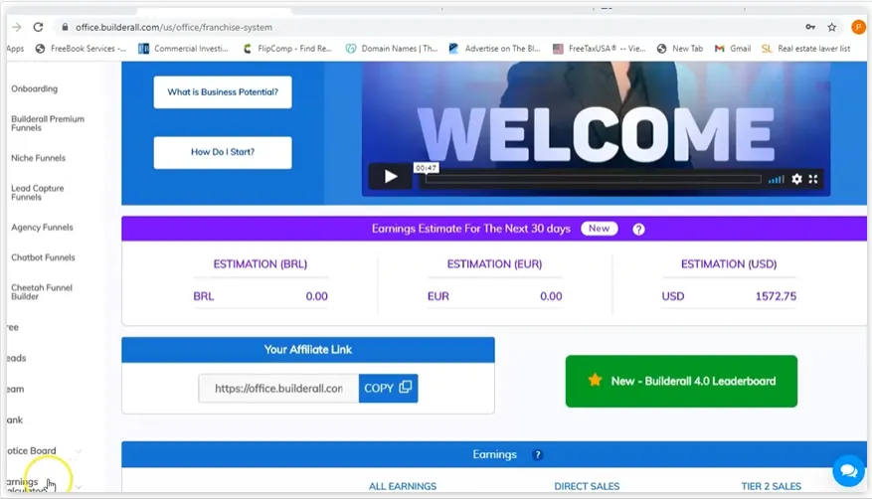The image size is (872, 499).
Task: Open Builderall 4.0 Leaderboard
Action: pos(681,381)
